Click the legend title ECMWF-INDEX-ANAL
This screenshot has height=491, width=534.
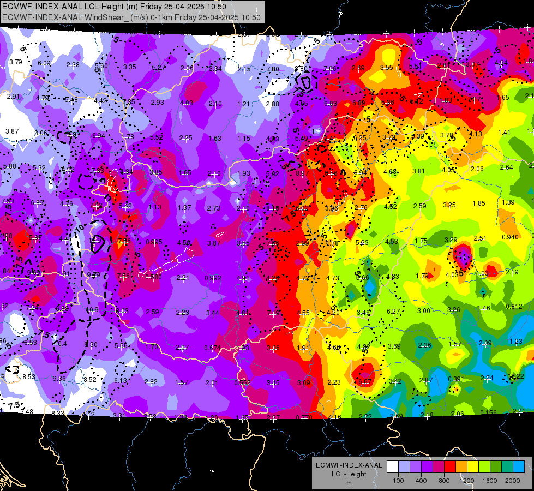tap(349, 465)
